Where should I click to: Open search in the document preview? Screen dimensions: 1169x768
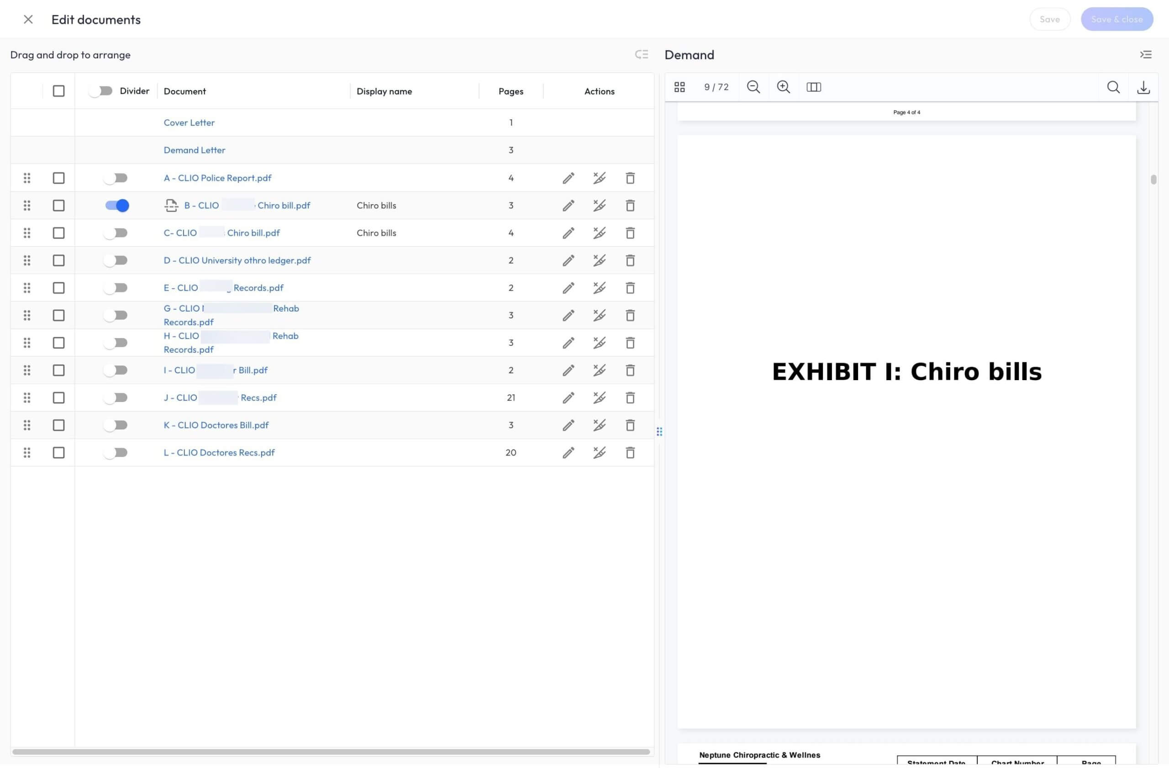point(1113,87)
